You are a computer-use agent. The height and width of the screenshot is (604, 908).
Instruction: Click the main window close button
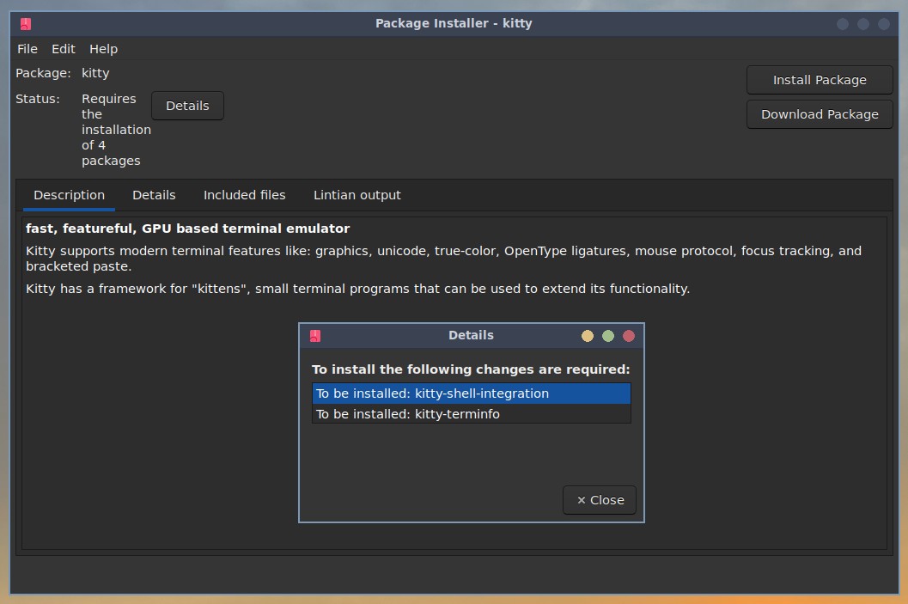[x=884, y=24]
